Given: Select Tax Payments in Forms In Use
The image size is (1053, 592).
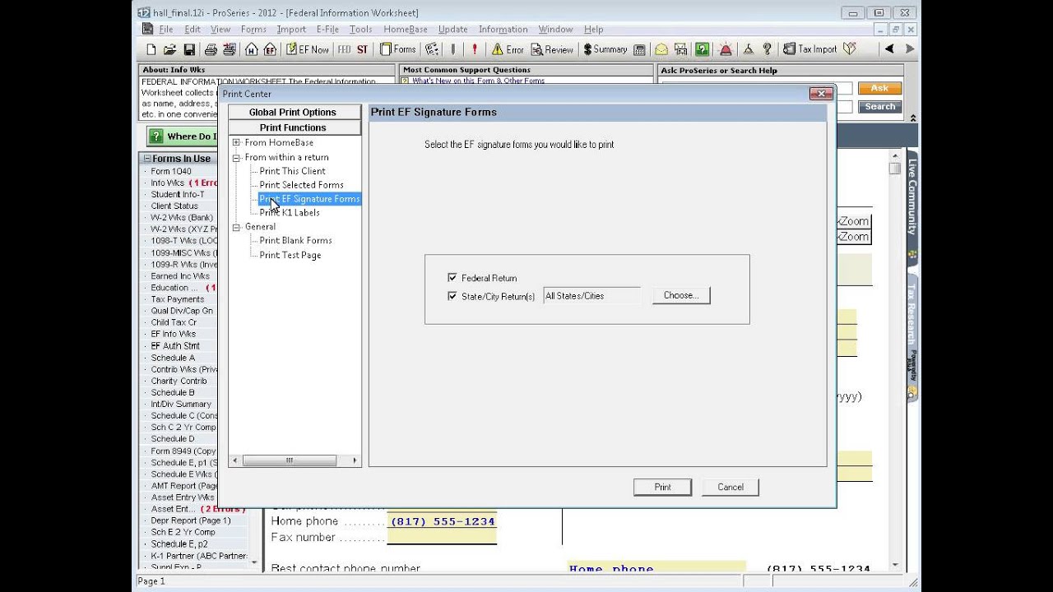Looking at the screenshot, I should click(178, 299).
